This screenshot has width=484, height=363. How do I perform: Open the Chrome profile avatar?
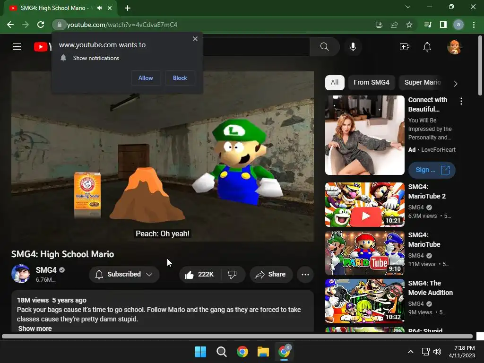point(458,25)
